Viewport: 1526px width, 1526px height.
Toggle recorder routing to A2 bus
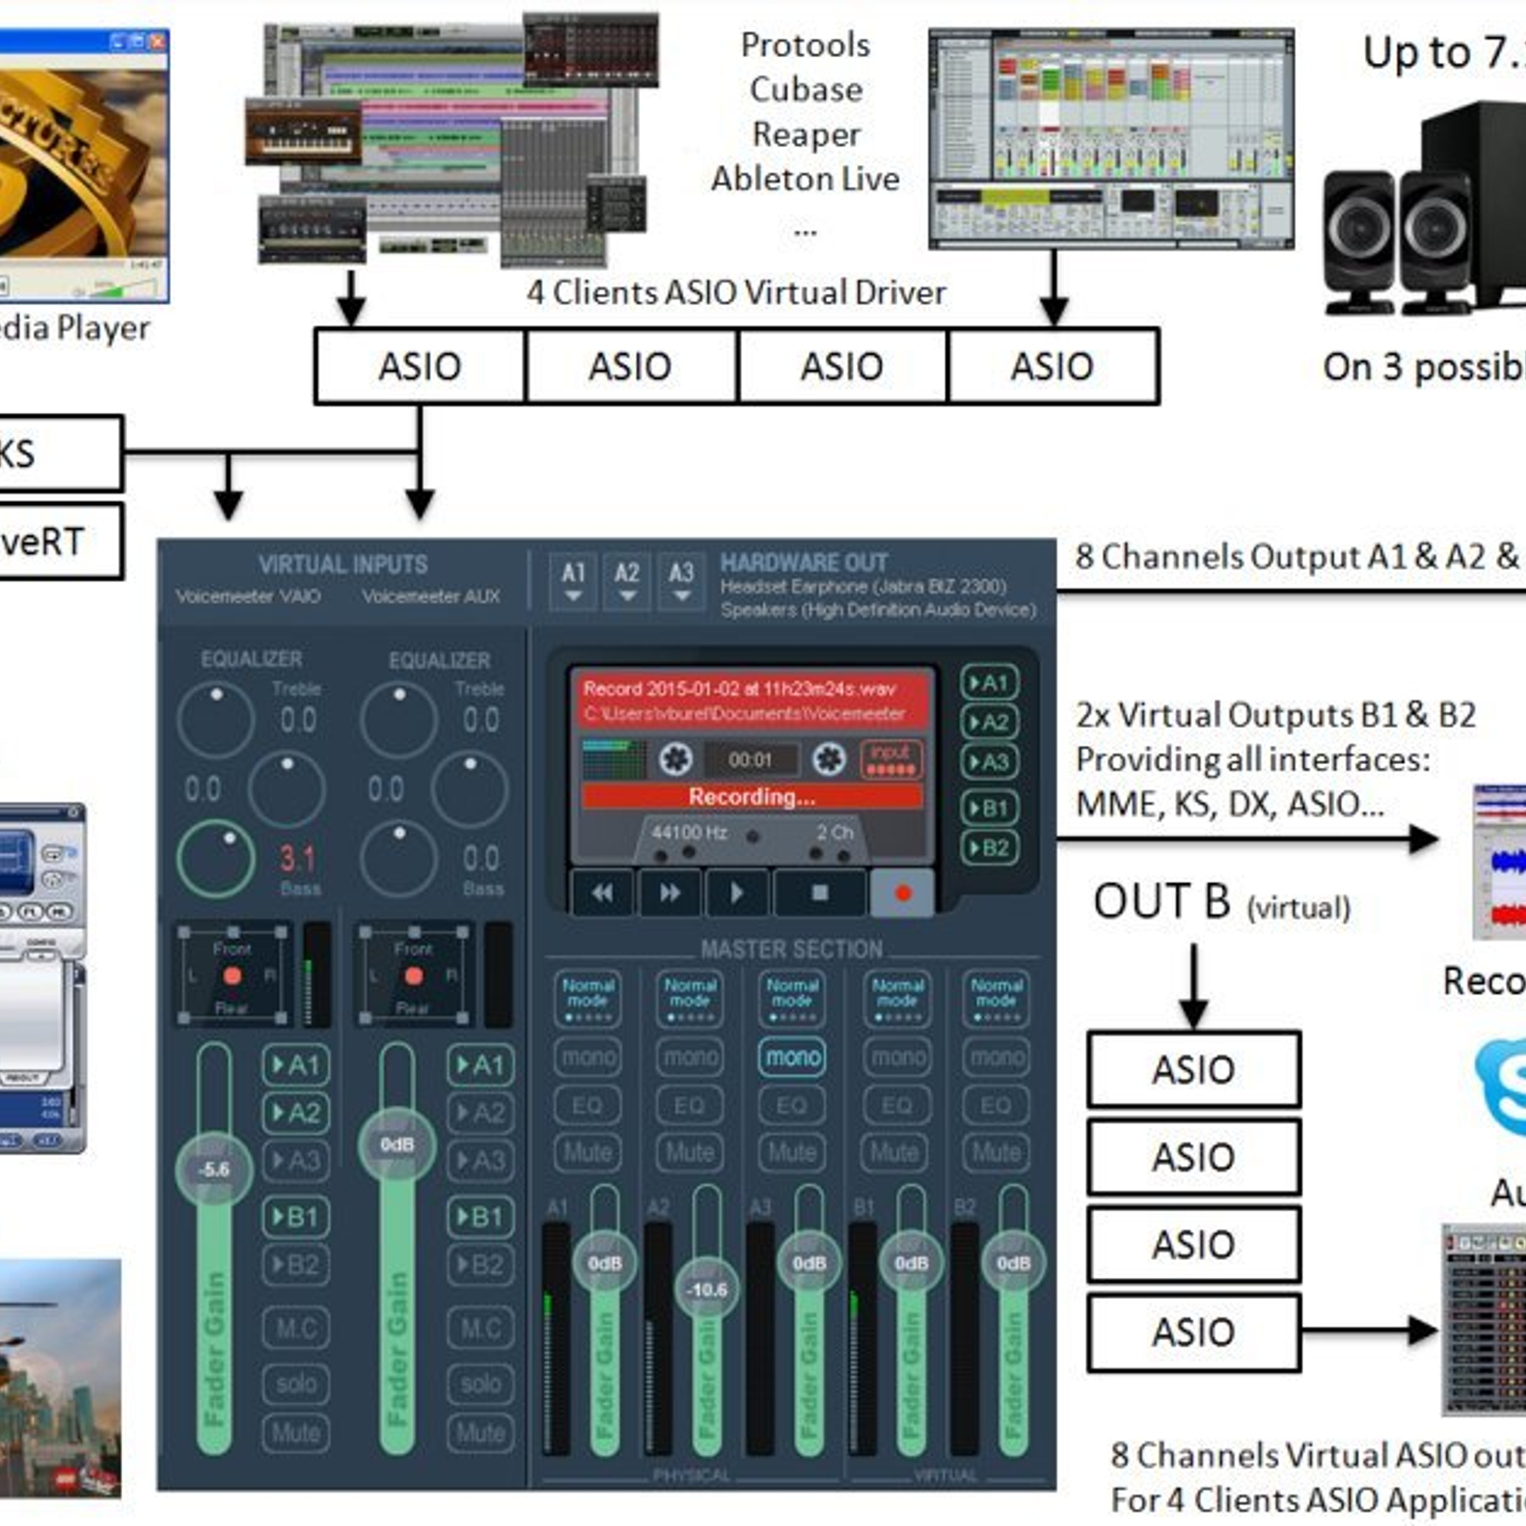point(989,722)
